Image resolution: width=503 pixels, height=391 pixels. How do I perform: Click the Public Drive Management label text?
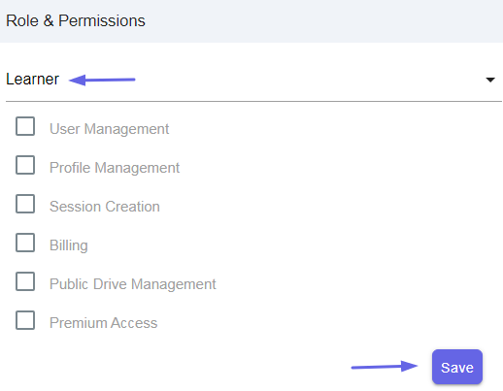133,284
